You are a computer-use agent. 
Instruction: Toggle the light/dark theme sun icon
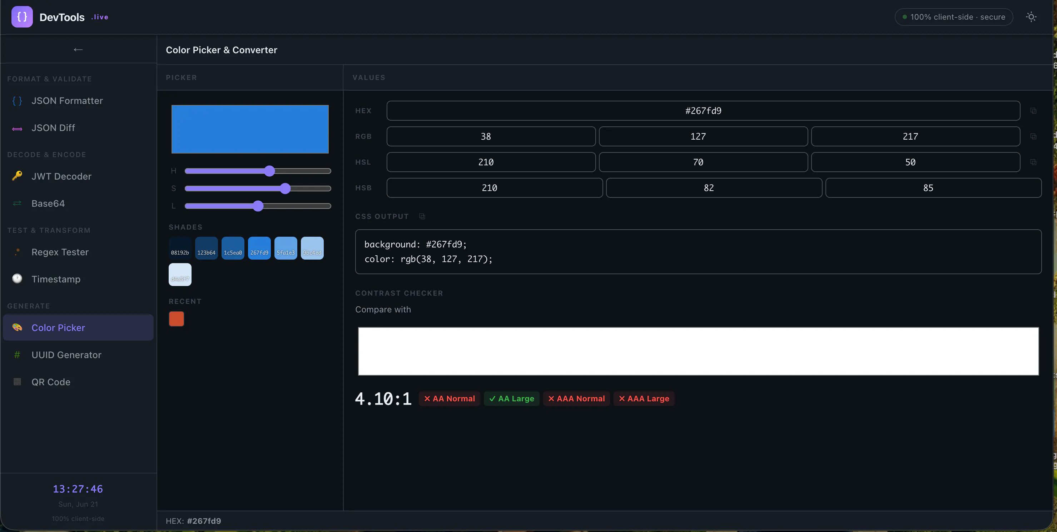click(1031, 17)
